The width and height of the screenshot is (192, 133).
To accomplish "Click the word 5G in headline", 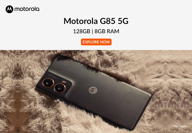I will [x=123, y=21].
